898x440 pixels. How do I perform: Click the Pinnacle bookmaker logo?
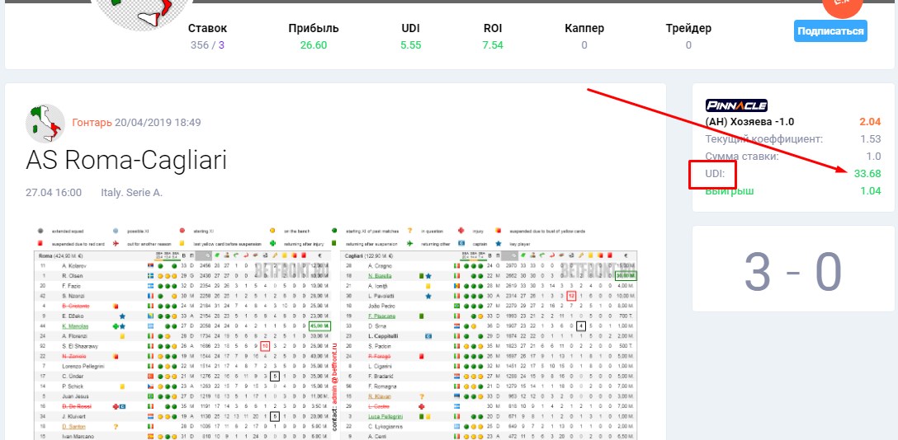736,105
